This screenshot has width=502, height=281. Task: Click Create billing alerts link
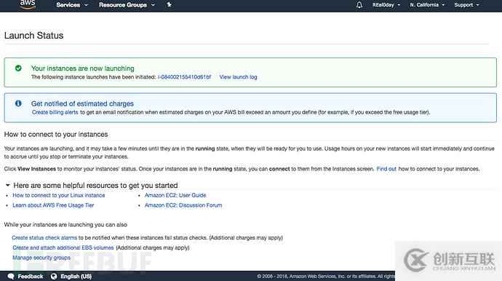click(55, 112)
